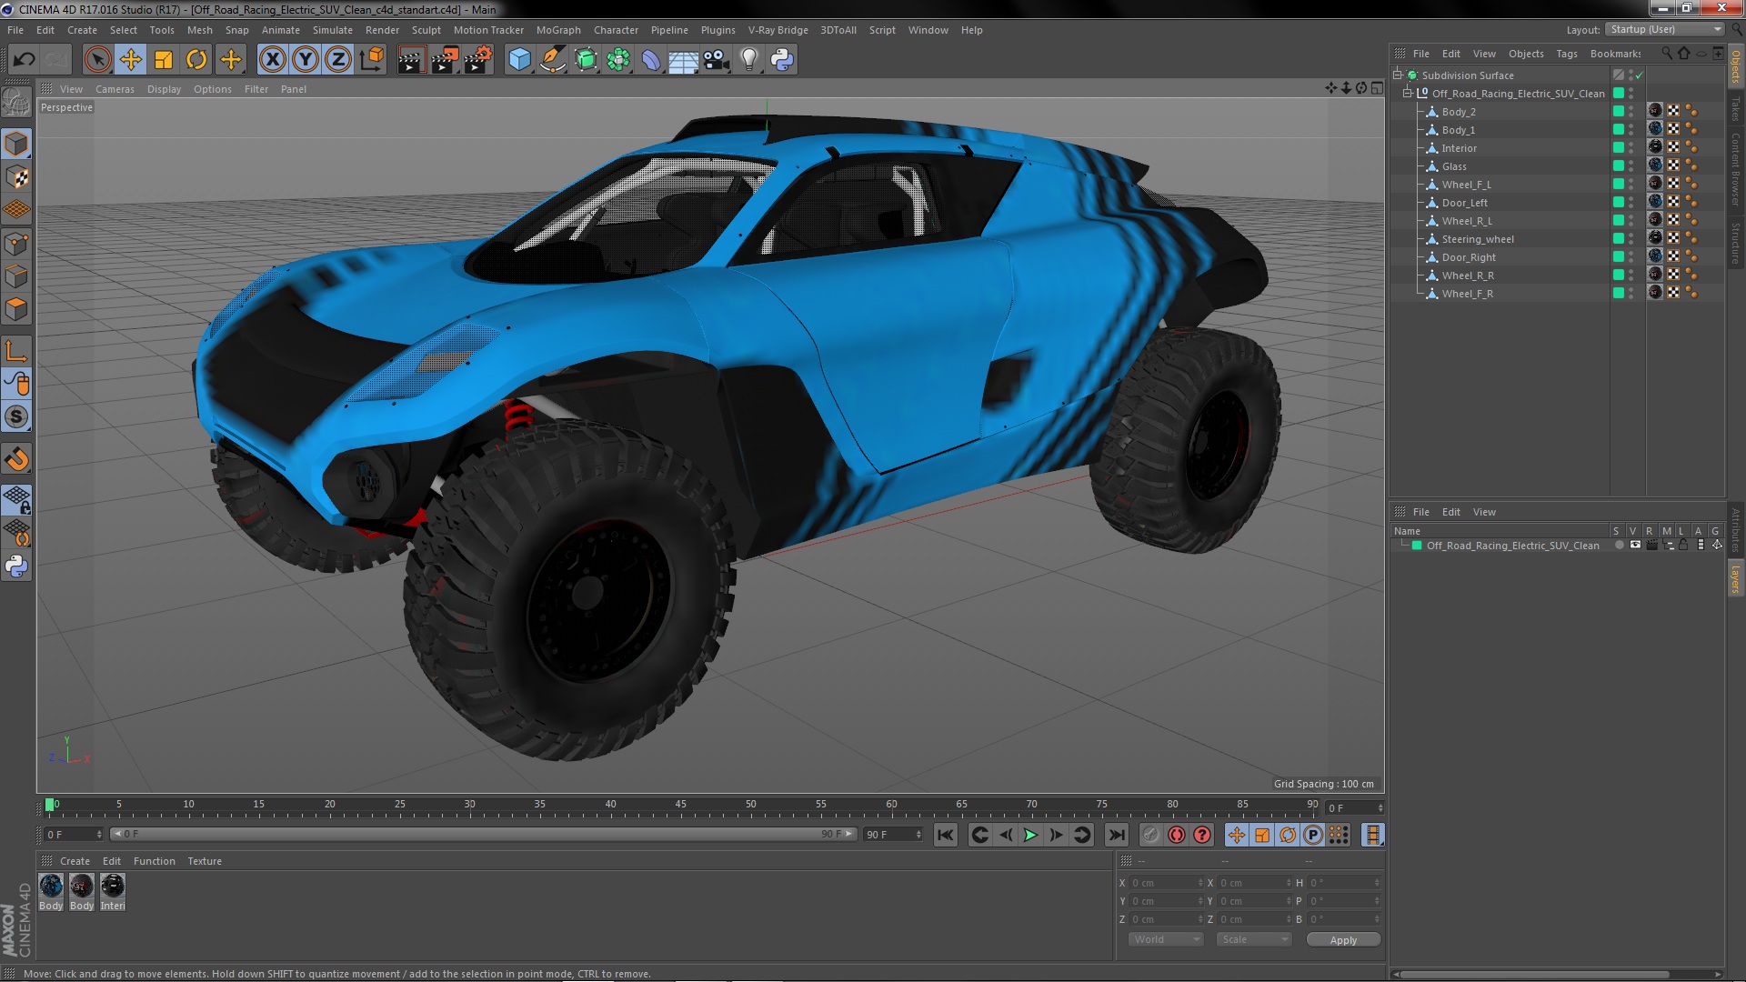Select the Live Selection tool
Screen dimensions: 1746x982
(97, 60)
